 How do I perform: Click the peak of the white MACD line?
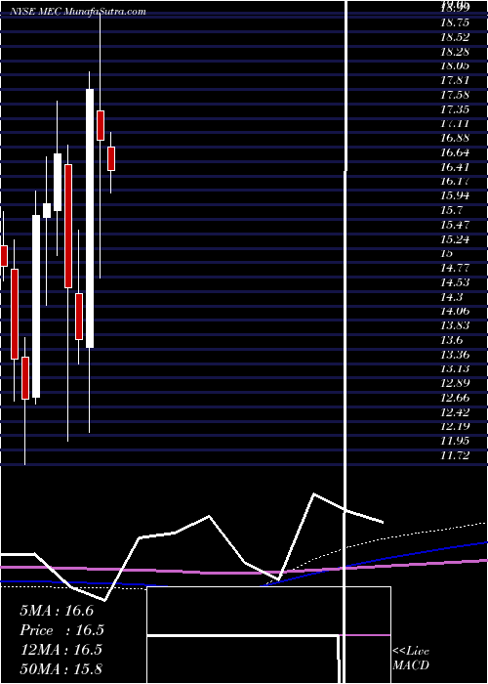click(314, 494)
